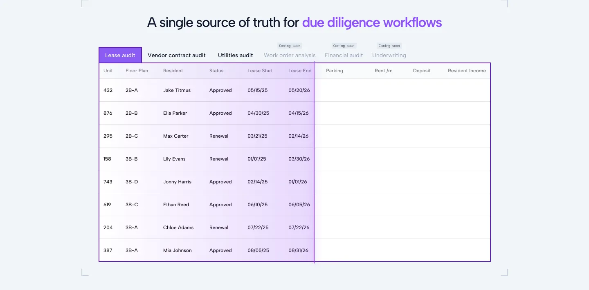Click the Deposit column header
The image size is (589, 290).
pyautogui.click(x=422, y=71)
